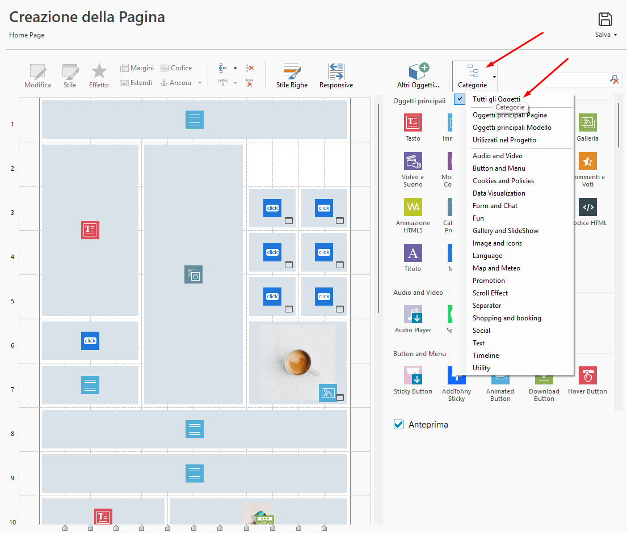The image size is (627, 533).
Task: Select the Titolo object icon
Action: (413, 253)
